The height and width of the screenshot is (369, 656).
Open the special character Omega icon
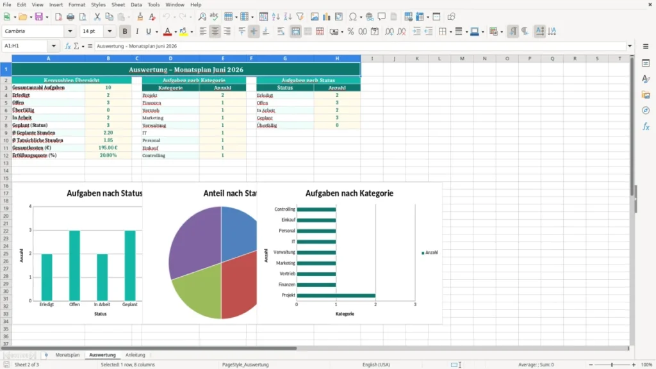pos(353,17)
